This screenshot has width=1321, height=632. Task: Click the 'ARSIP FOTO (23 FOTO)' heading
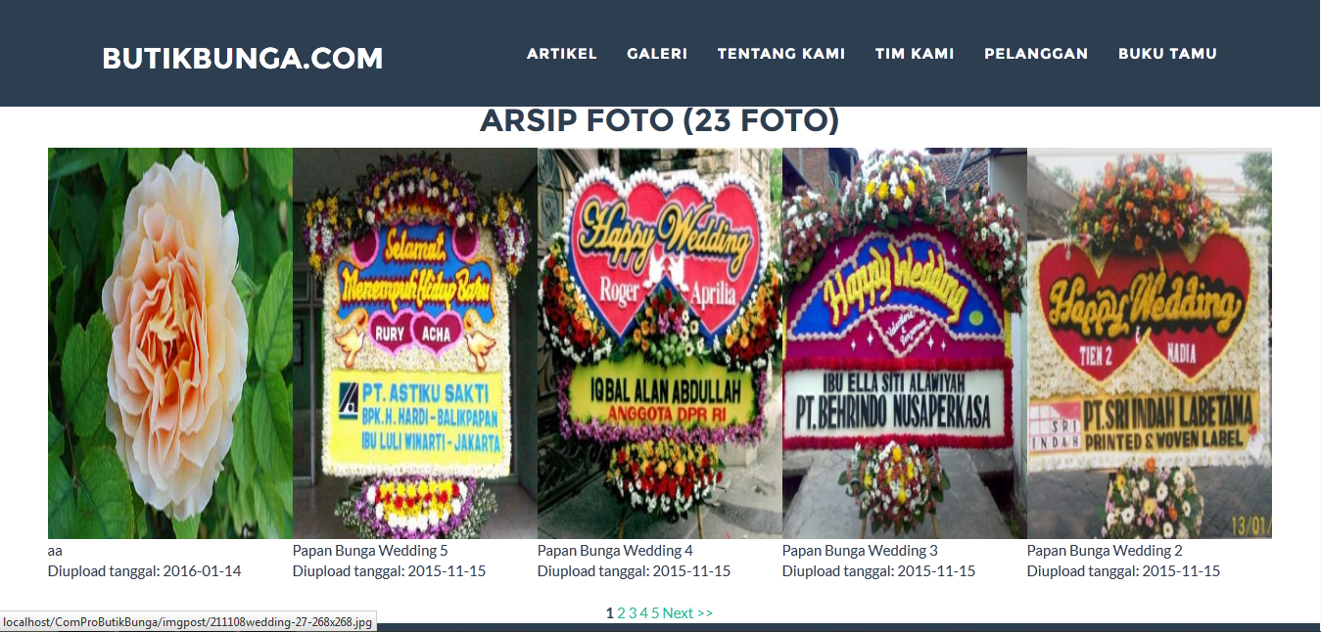click(660, 121)
